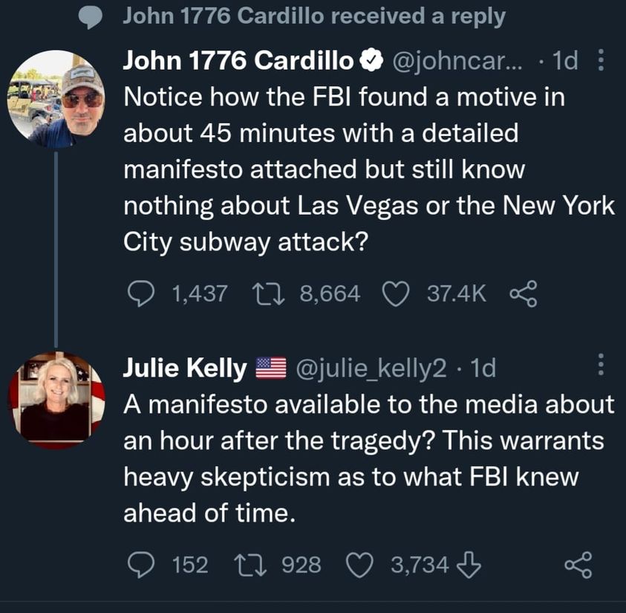Share John Cardillo's tweet

[x=523, y=293]
